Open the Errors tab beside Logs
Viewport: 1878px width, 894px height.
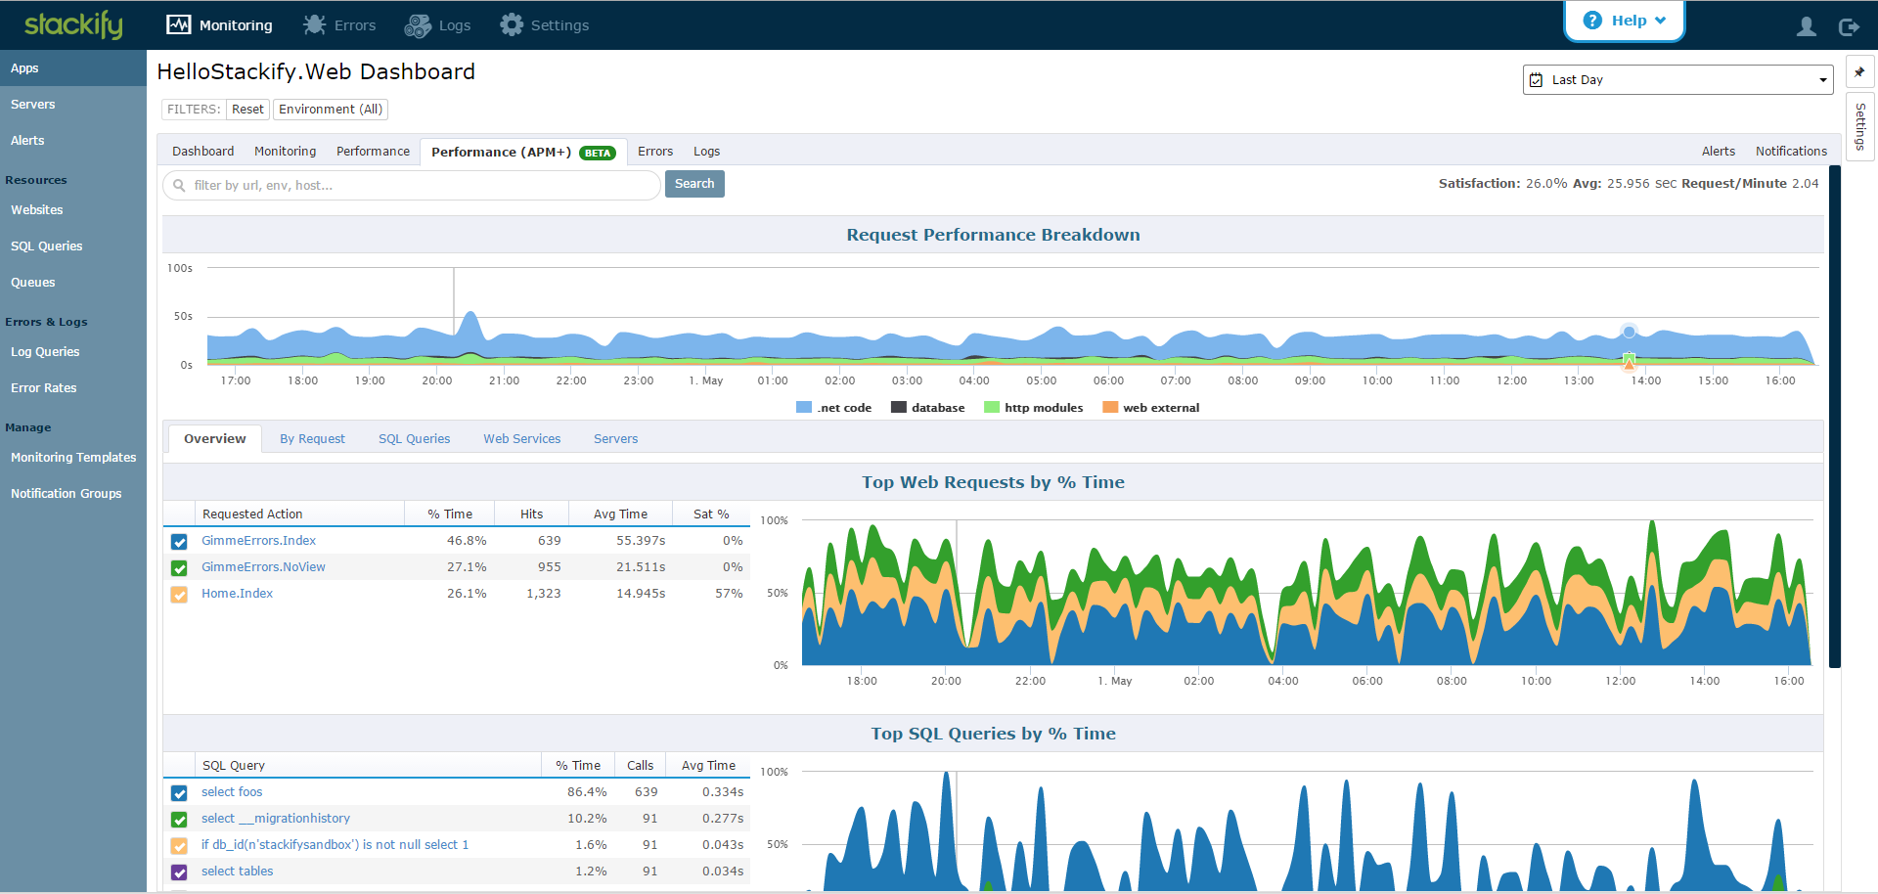tap(655, 152)
